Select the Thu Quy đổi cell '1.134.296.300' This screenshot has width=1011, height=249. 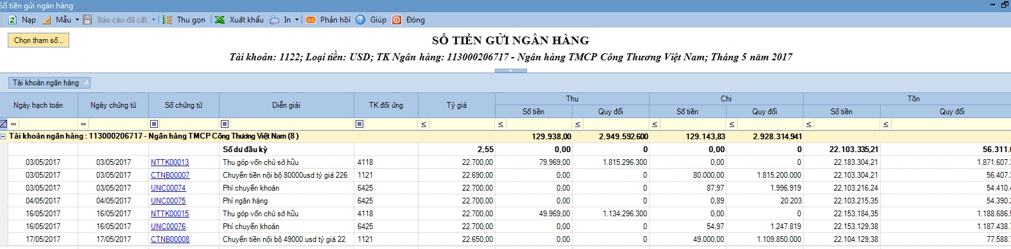tap(610, 214)
